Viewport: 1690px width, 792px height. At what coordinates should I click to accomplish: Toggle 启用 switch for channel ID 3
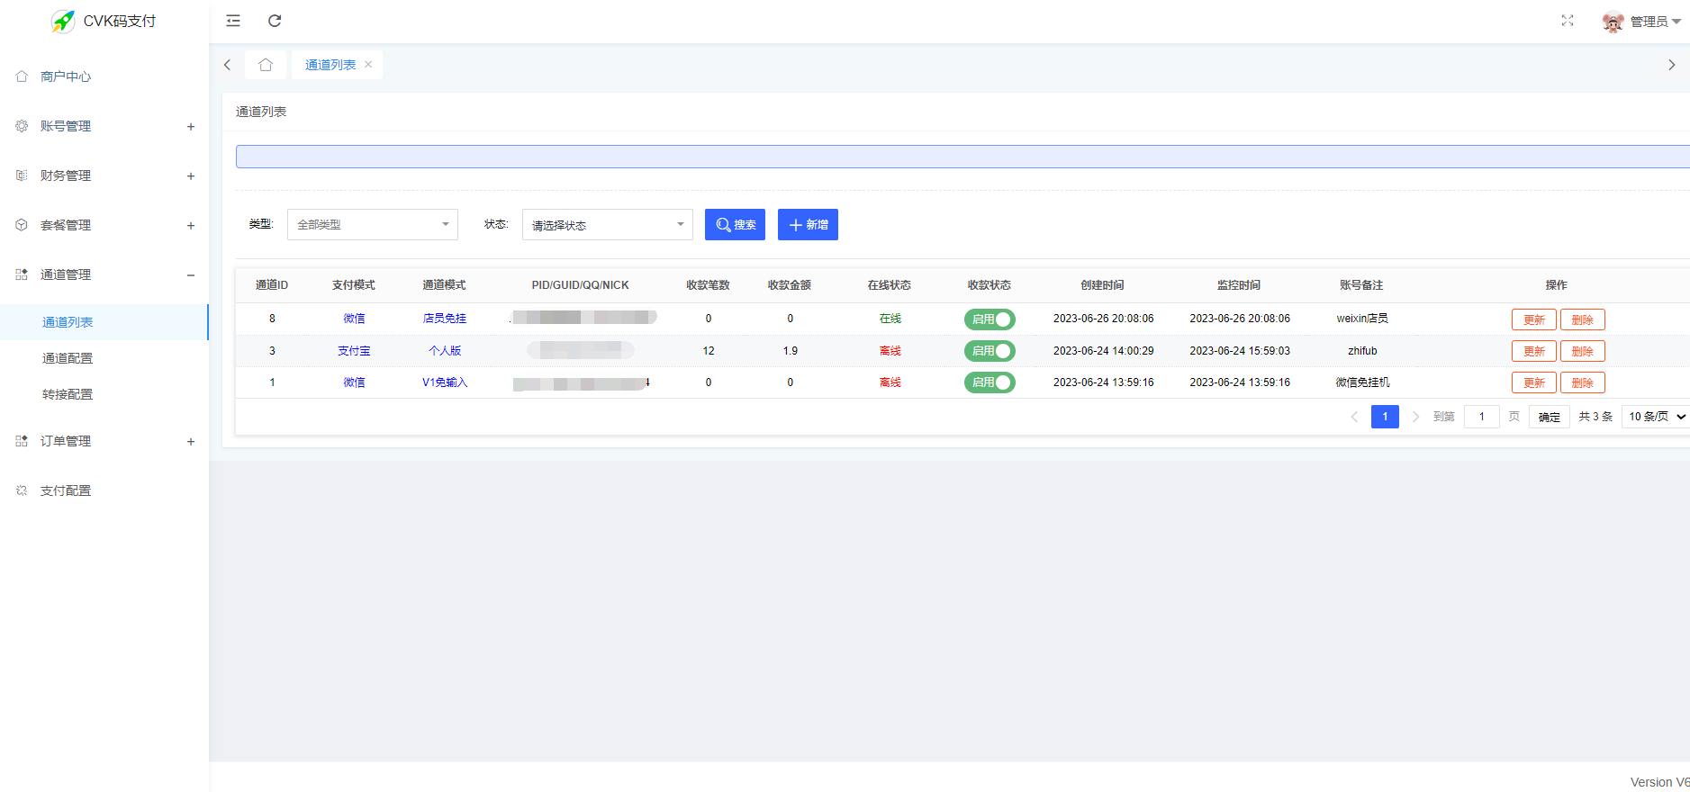(989, 351)
